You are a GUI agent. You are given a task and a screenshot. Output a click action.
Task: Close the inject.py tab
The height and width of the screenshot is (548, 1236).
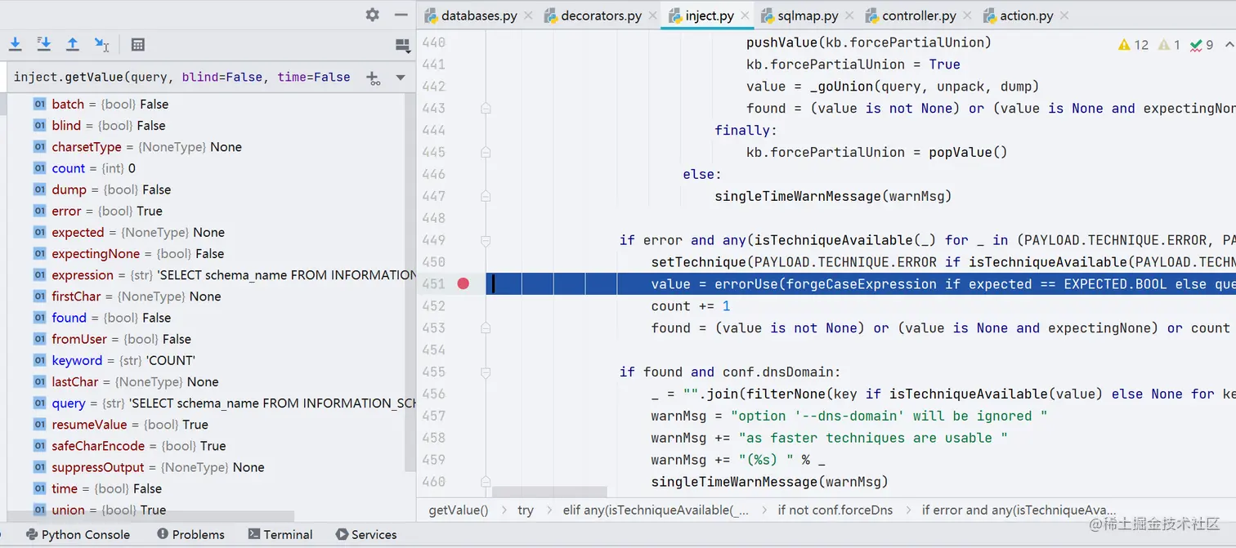point(745,16)
